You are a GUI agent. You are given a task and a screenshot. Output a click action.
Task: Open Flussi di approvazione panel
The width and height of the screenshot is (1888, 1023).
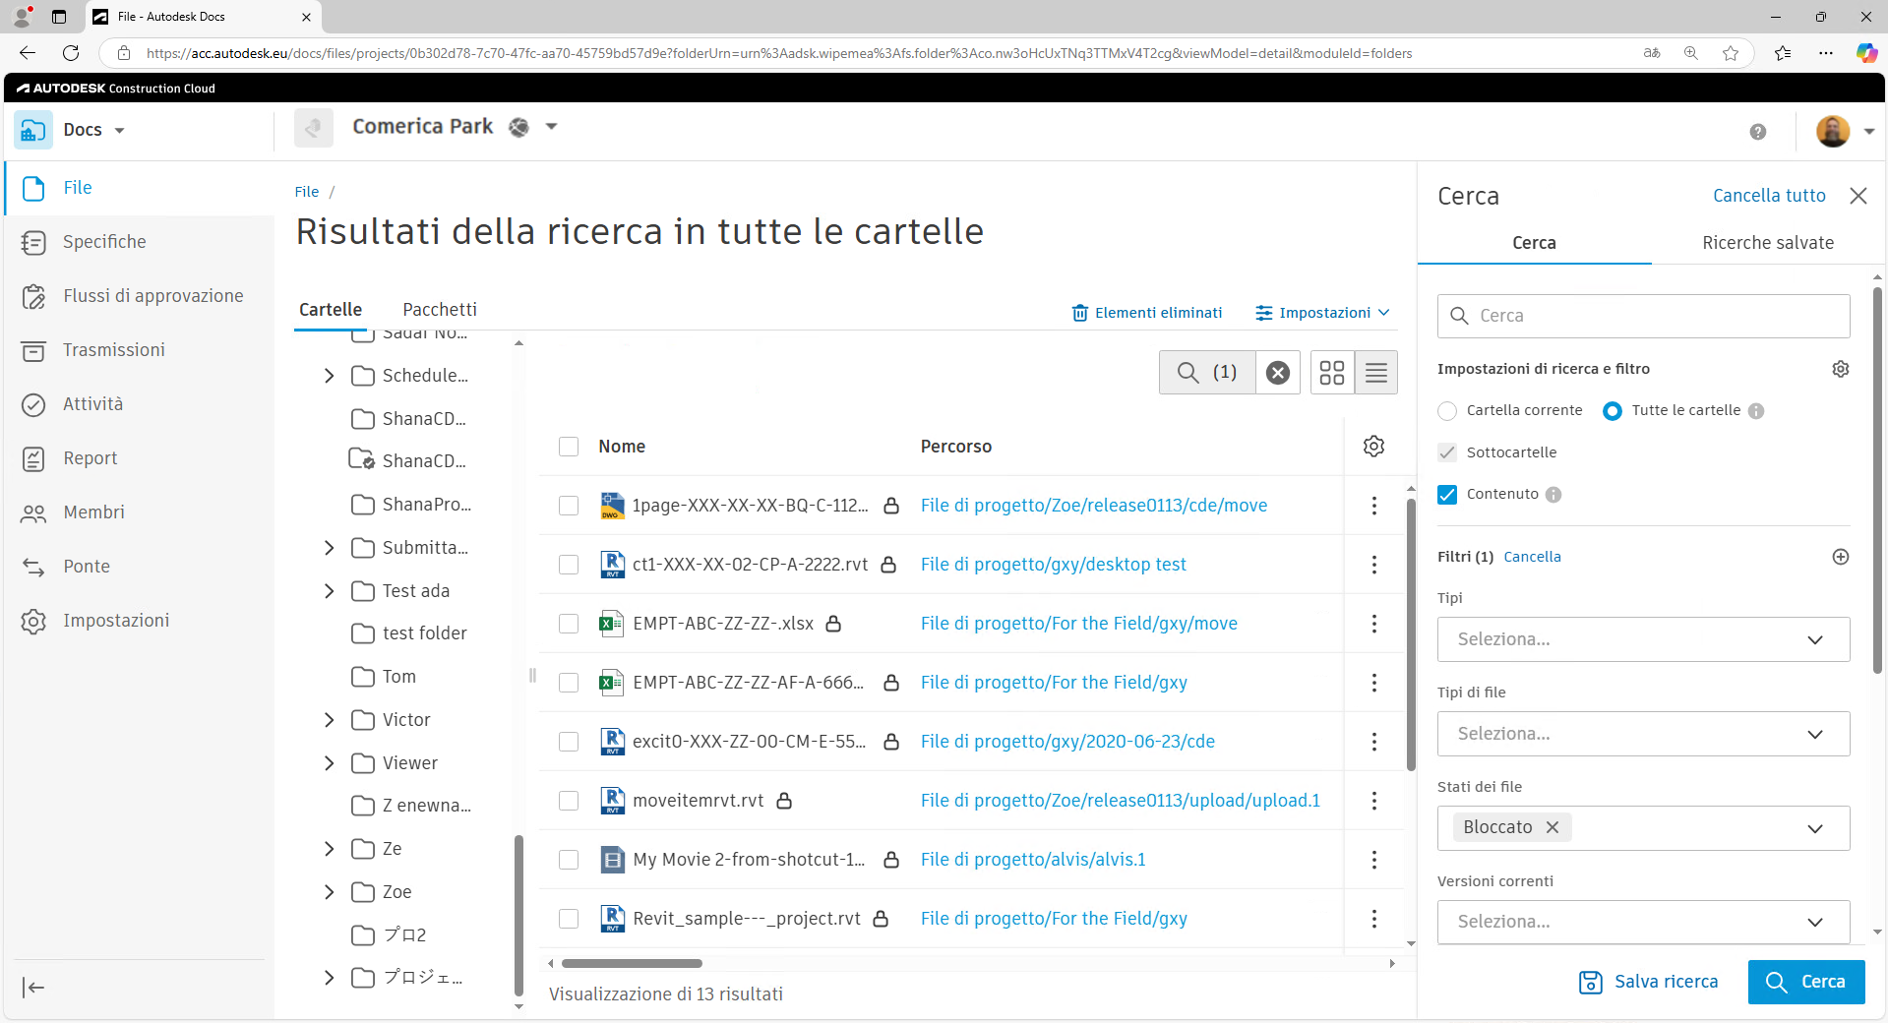(x=152, y=296)
